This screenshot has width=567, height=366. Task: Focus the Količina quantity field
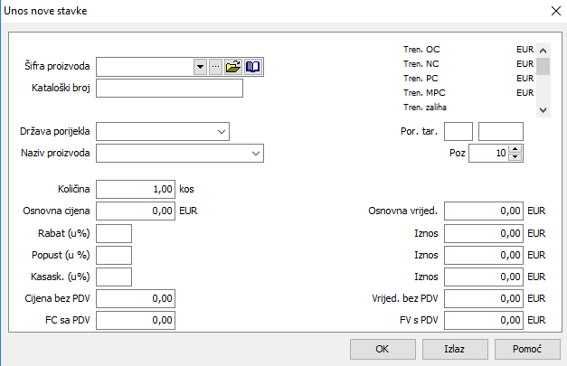tap(136, 190)
